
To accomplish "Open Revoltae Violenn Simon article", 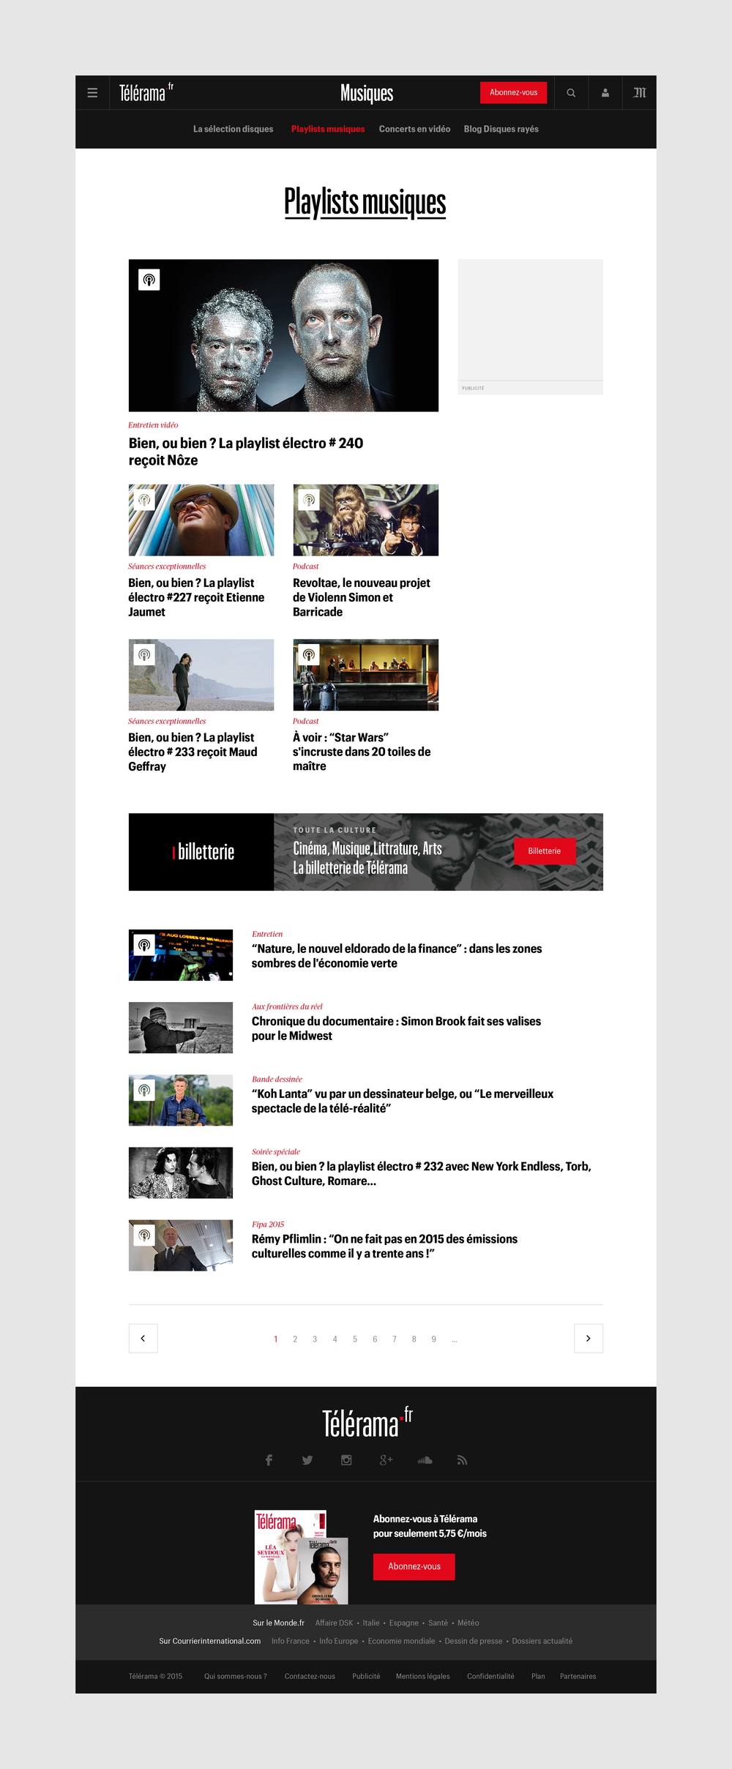I will 362,597.
